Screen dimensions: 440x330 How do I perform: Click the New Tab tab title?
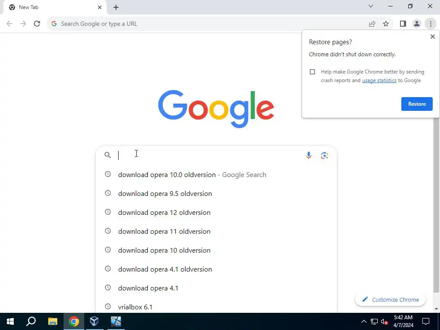tap(29, 7)
